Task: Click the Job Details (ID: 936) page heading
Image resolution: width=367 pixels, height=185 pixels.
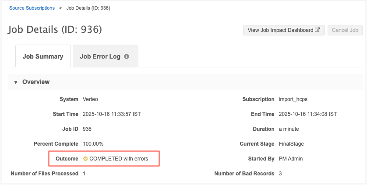Action: pyautogui.click(x=55, y=30)
